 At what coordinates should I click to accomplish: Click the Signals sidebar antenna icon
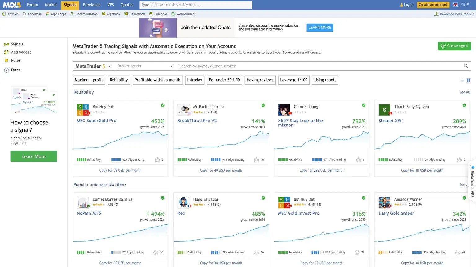[x=7, y=44]
